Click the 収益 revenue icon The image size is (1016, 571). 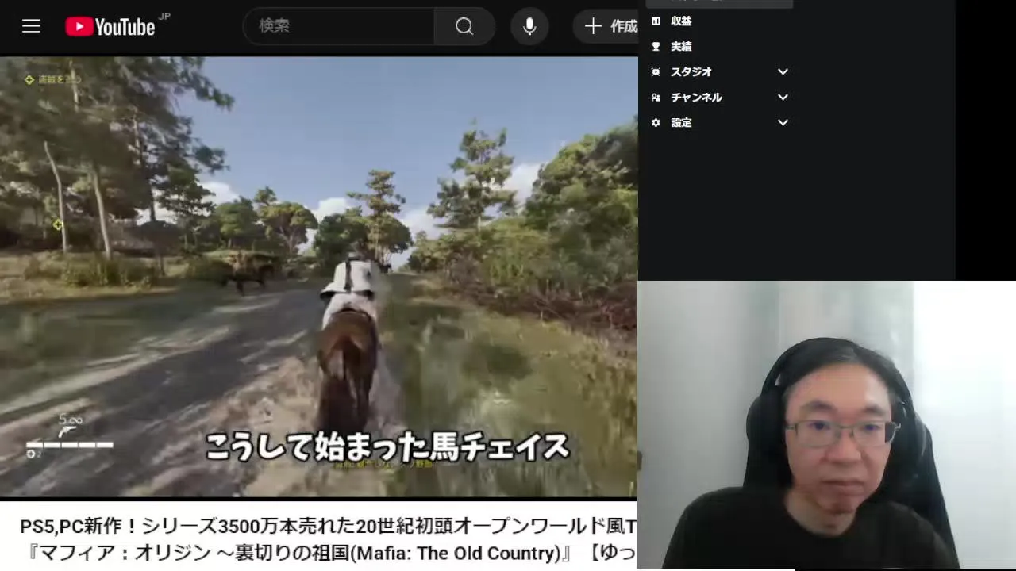click(656, 21)
